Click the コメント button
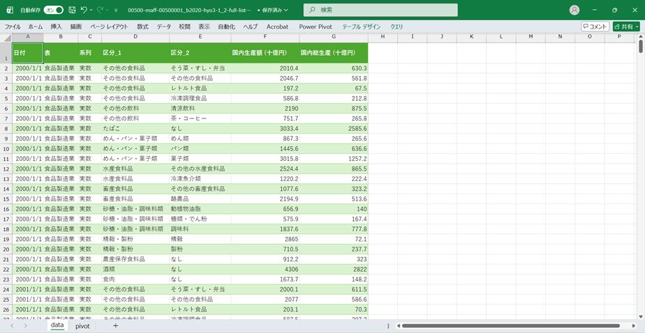The image size is (645, 333). pyautogui.click(x=595, y=26)
